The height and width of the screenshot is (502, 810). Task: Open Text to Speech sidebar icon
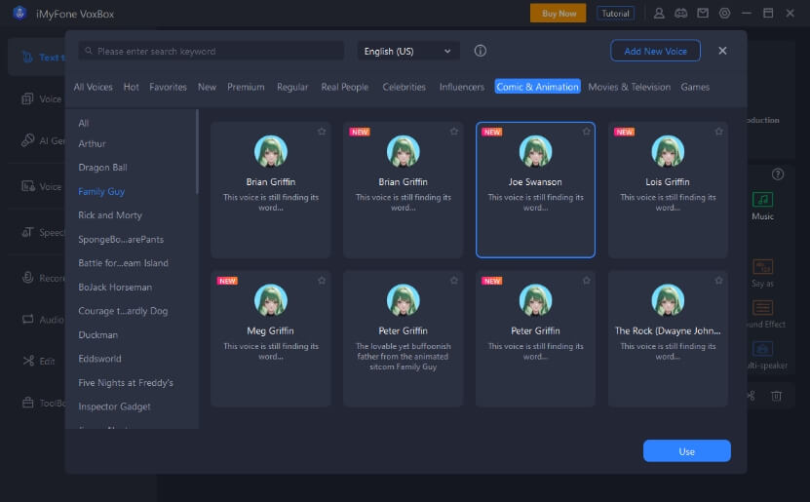[27, 57]
